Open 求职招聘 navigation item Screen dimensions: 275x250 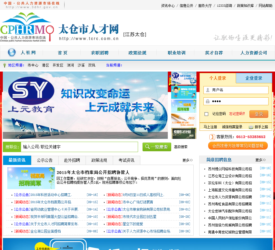point(100,53)
